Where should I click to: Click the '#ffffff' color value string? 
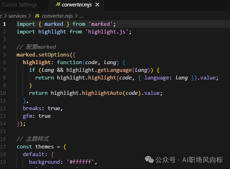pos(80,162)
